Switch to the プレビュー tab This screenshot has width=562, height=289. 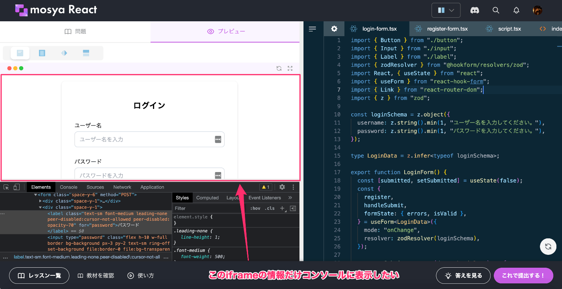pos(226,31)
